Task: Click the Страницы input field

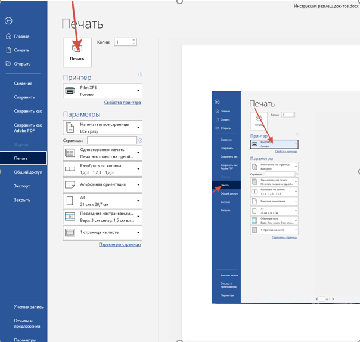Action: [x=112, y=141]
